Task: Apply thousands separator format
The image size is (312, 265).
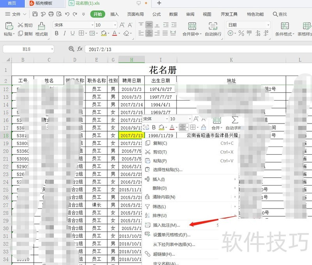Action: coord(249,33)
